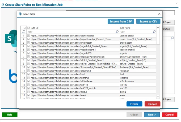Toggle checkbox for sdf-Aridaman row
This screenshot has width=181, height=122.
(x=28, y=81)
